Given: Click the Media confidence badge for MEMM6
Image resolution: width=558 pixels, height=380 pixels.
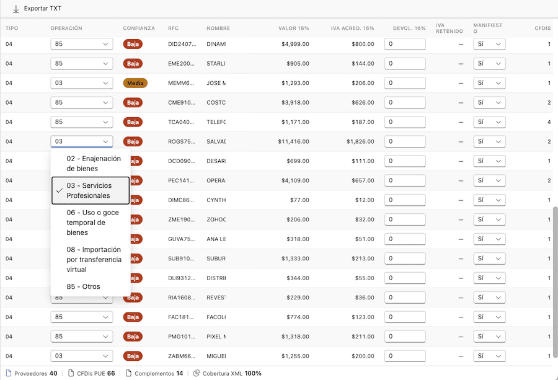Looking at the screenshot, I should [135, 83].
